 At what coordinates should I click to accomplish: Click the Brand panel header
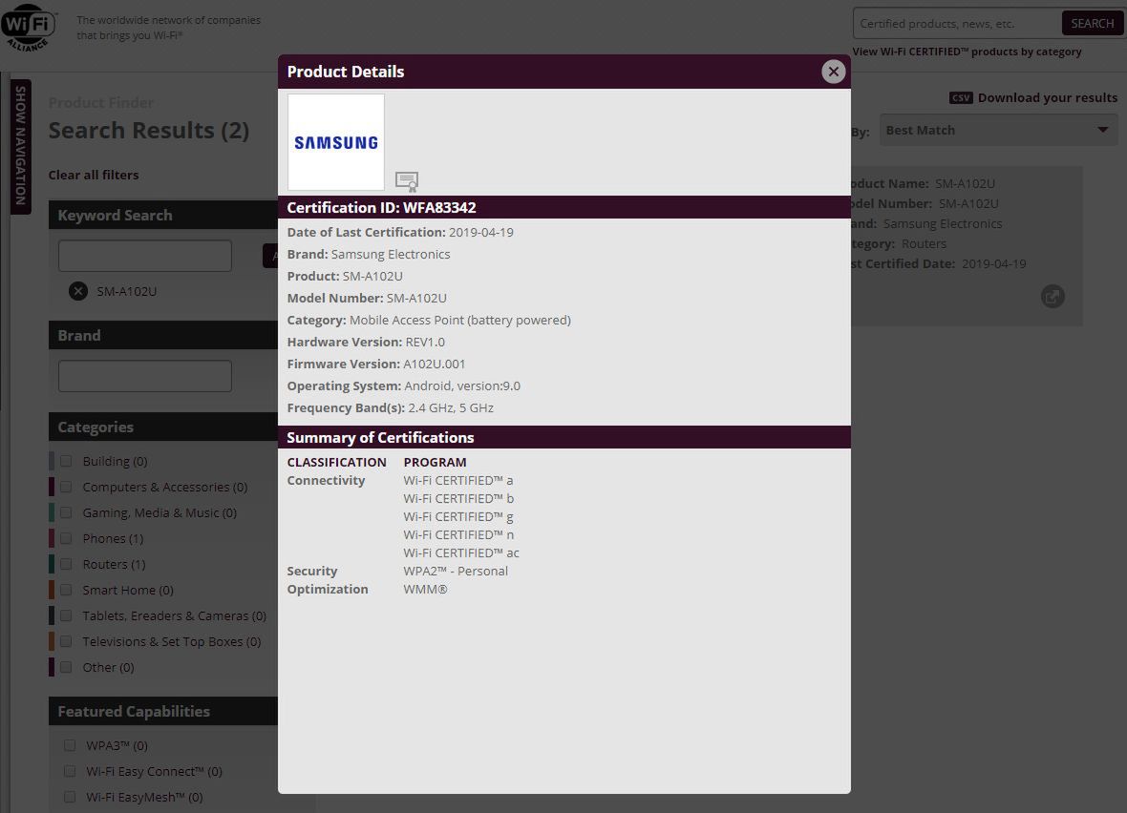(x=163, y=335)
